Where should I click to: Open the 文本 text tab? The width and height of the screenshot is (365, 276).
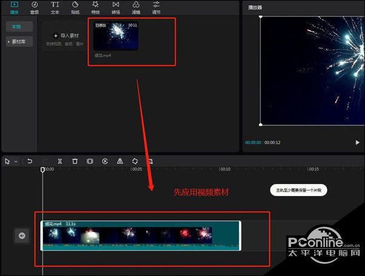pos(55,8)
